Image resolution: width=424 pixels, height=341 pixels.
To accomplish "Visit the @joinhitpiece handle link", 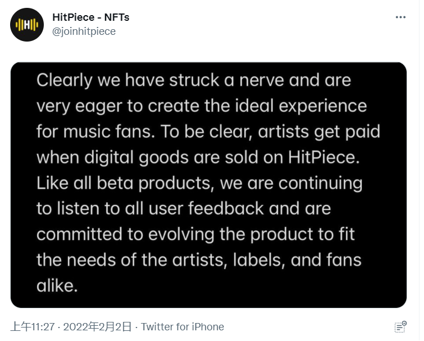I will tap(84, 31).
